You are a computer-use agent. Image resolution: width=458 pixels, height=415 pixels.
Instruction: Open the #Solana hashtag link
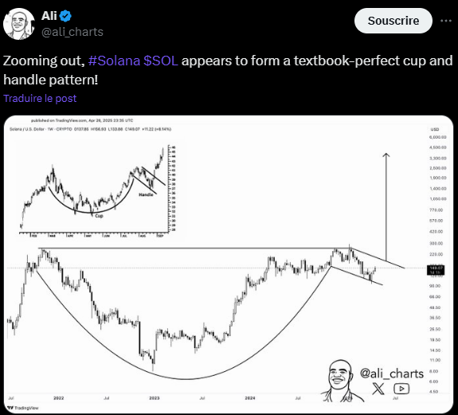click(114, 61)
